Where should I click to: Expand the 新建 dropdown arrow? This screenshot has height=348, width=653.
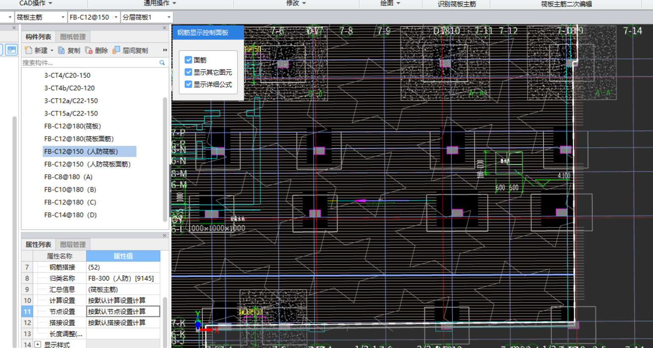point(52,51)
